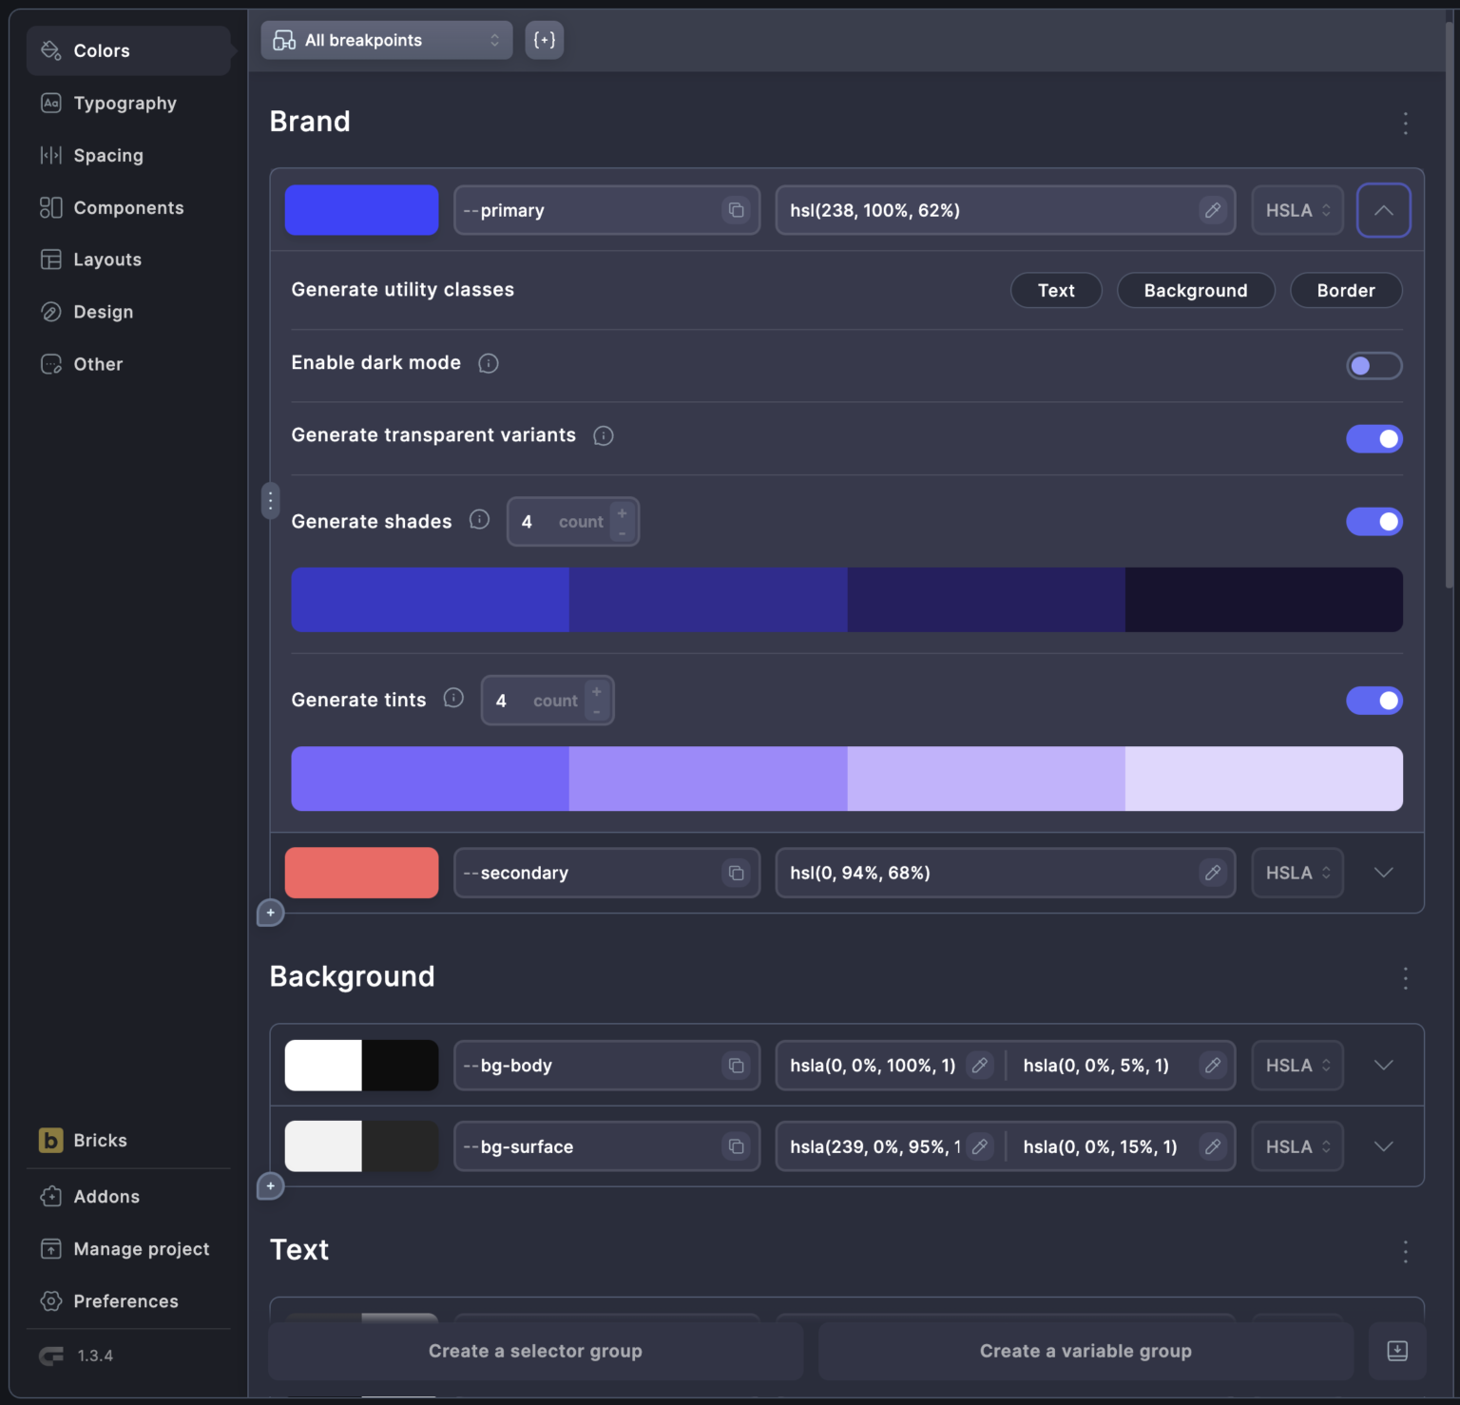Screen dimensions: 1460x1405
Task: Open the Typography section in sidebar
Action: click(x=125, y=103)
